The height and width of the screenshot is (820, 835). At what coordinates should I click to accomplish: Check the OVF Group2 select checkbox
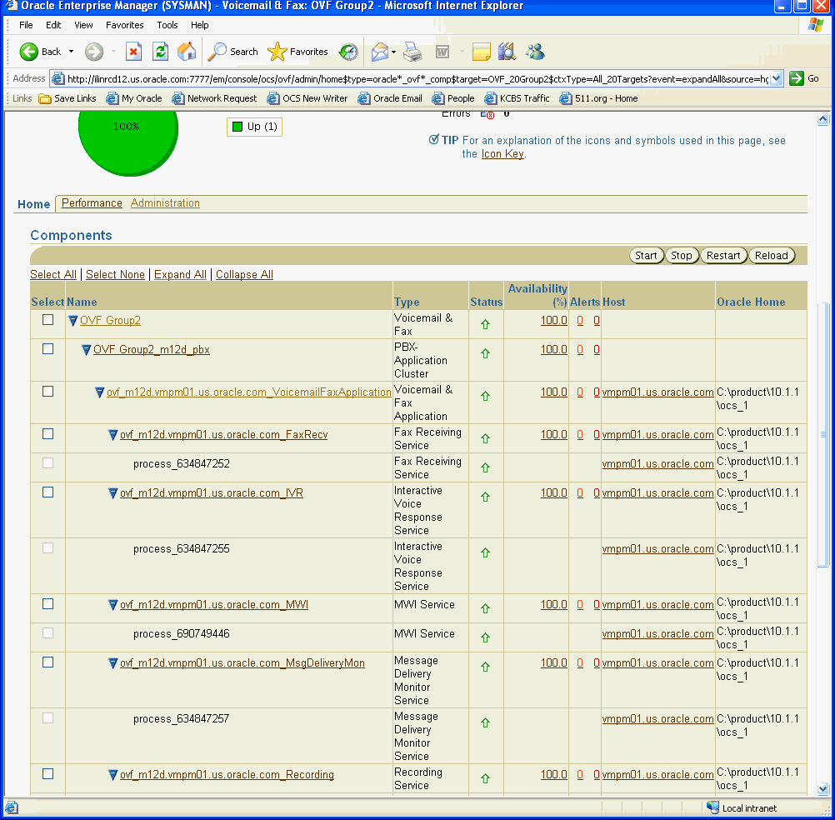coord(47,320)
